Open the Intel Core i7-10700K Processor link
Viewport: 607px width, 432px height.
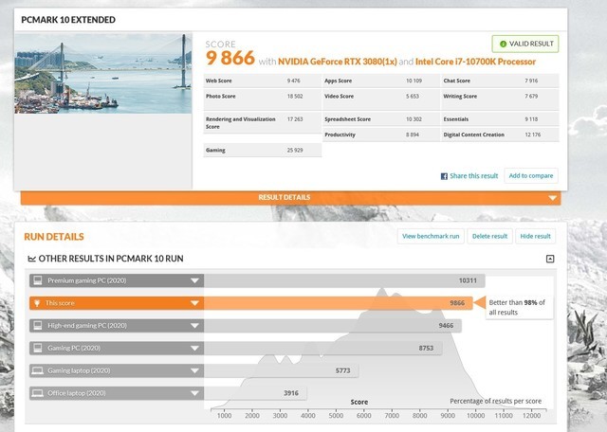(x=475, y=62)
